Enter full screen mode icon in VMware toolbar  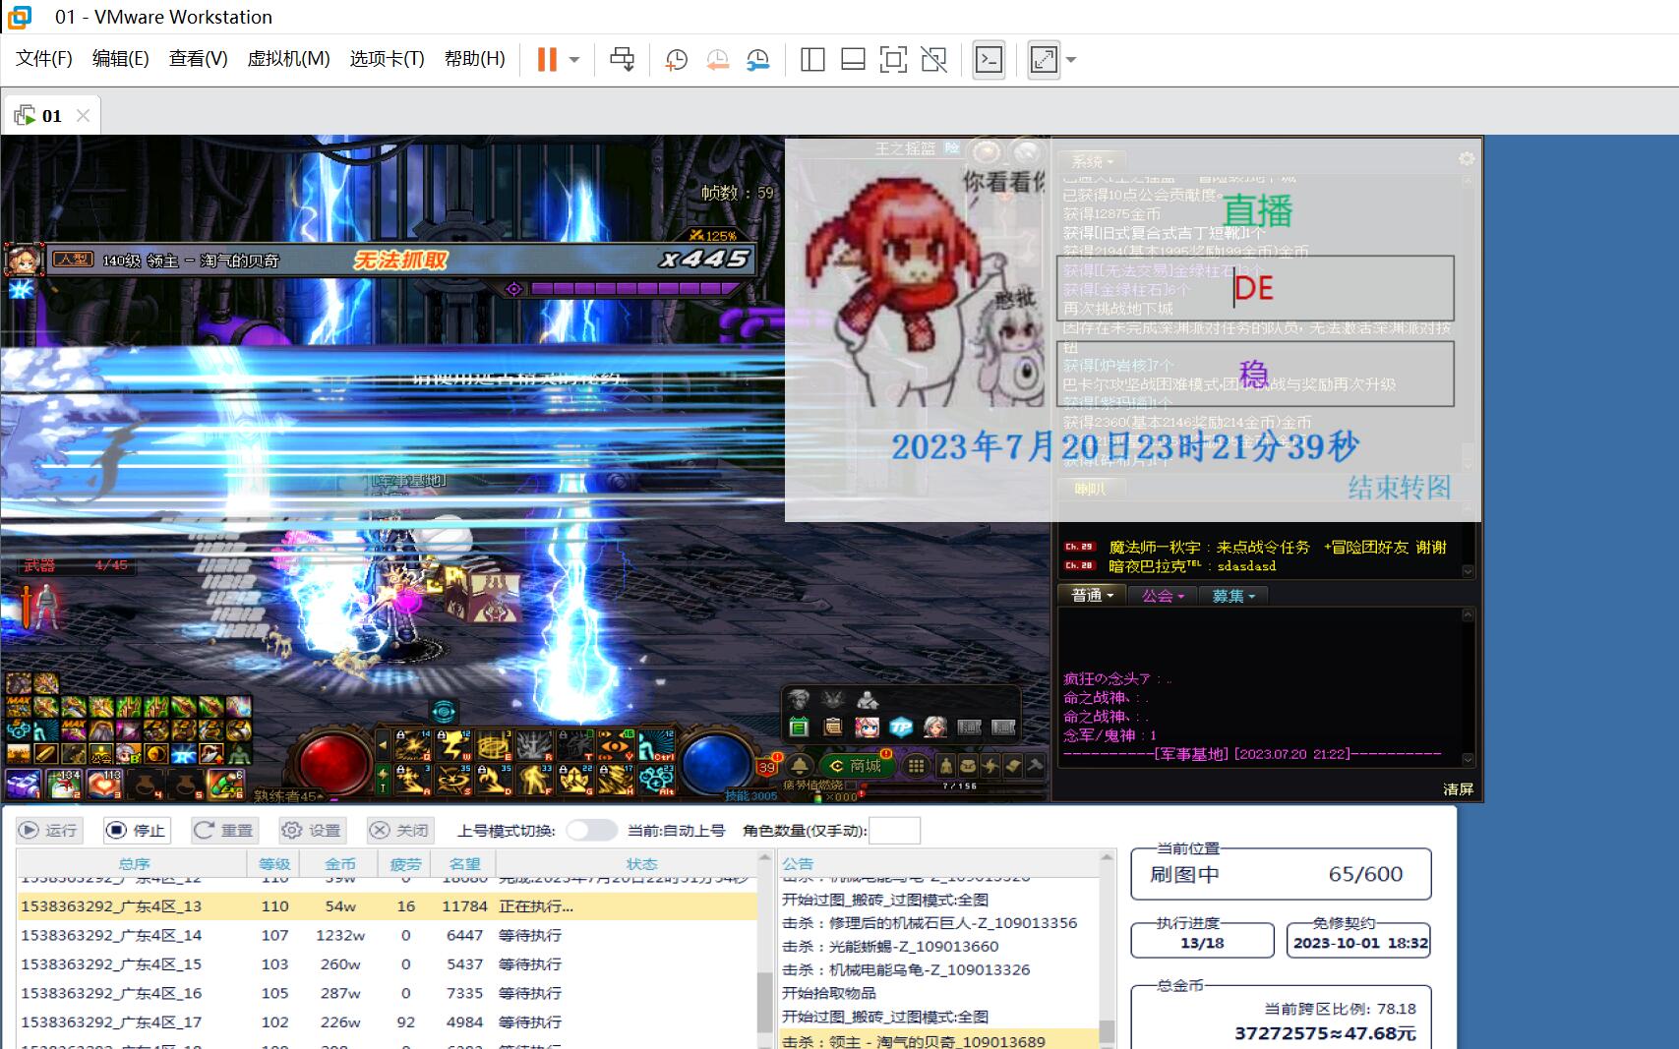893,60
